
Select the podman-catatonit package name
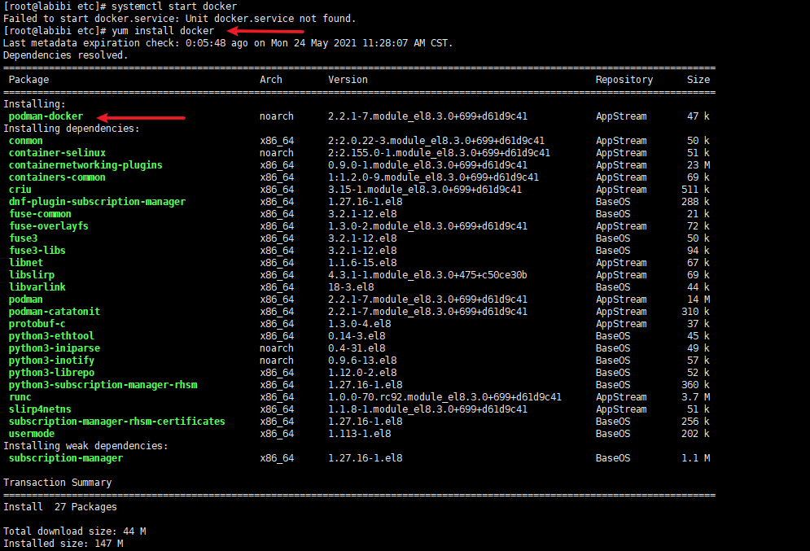point(55,312)
